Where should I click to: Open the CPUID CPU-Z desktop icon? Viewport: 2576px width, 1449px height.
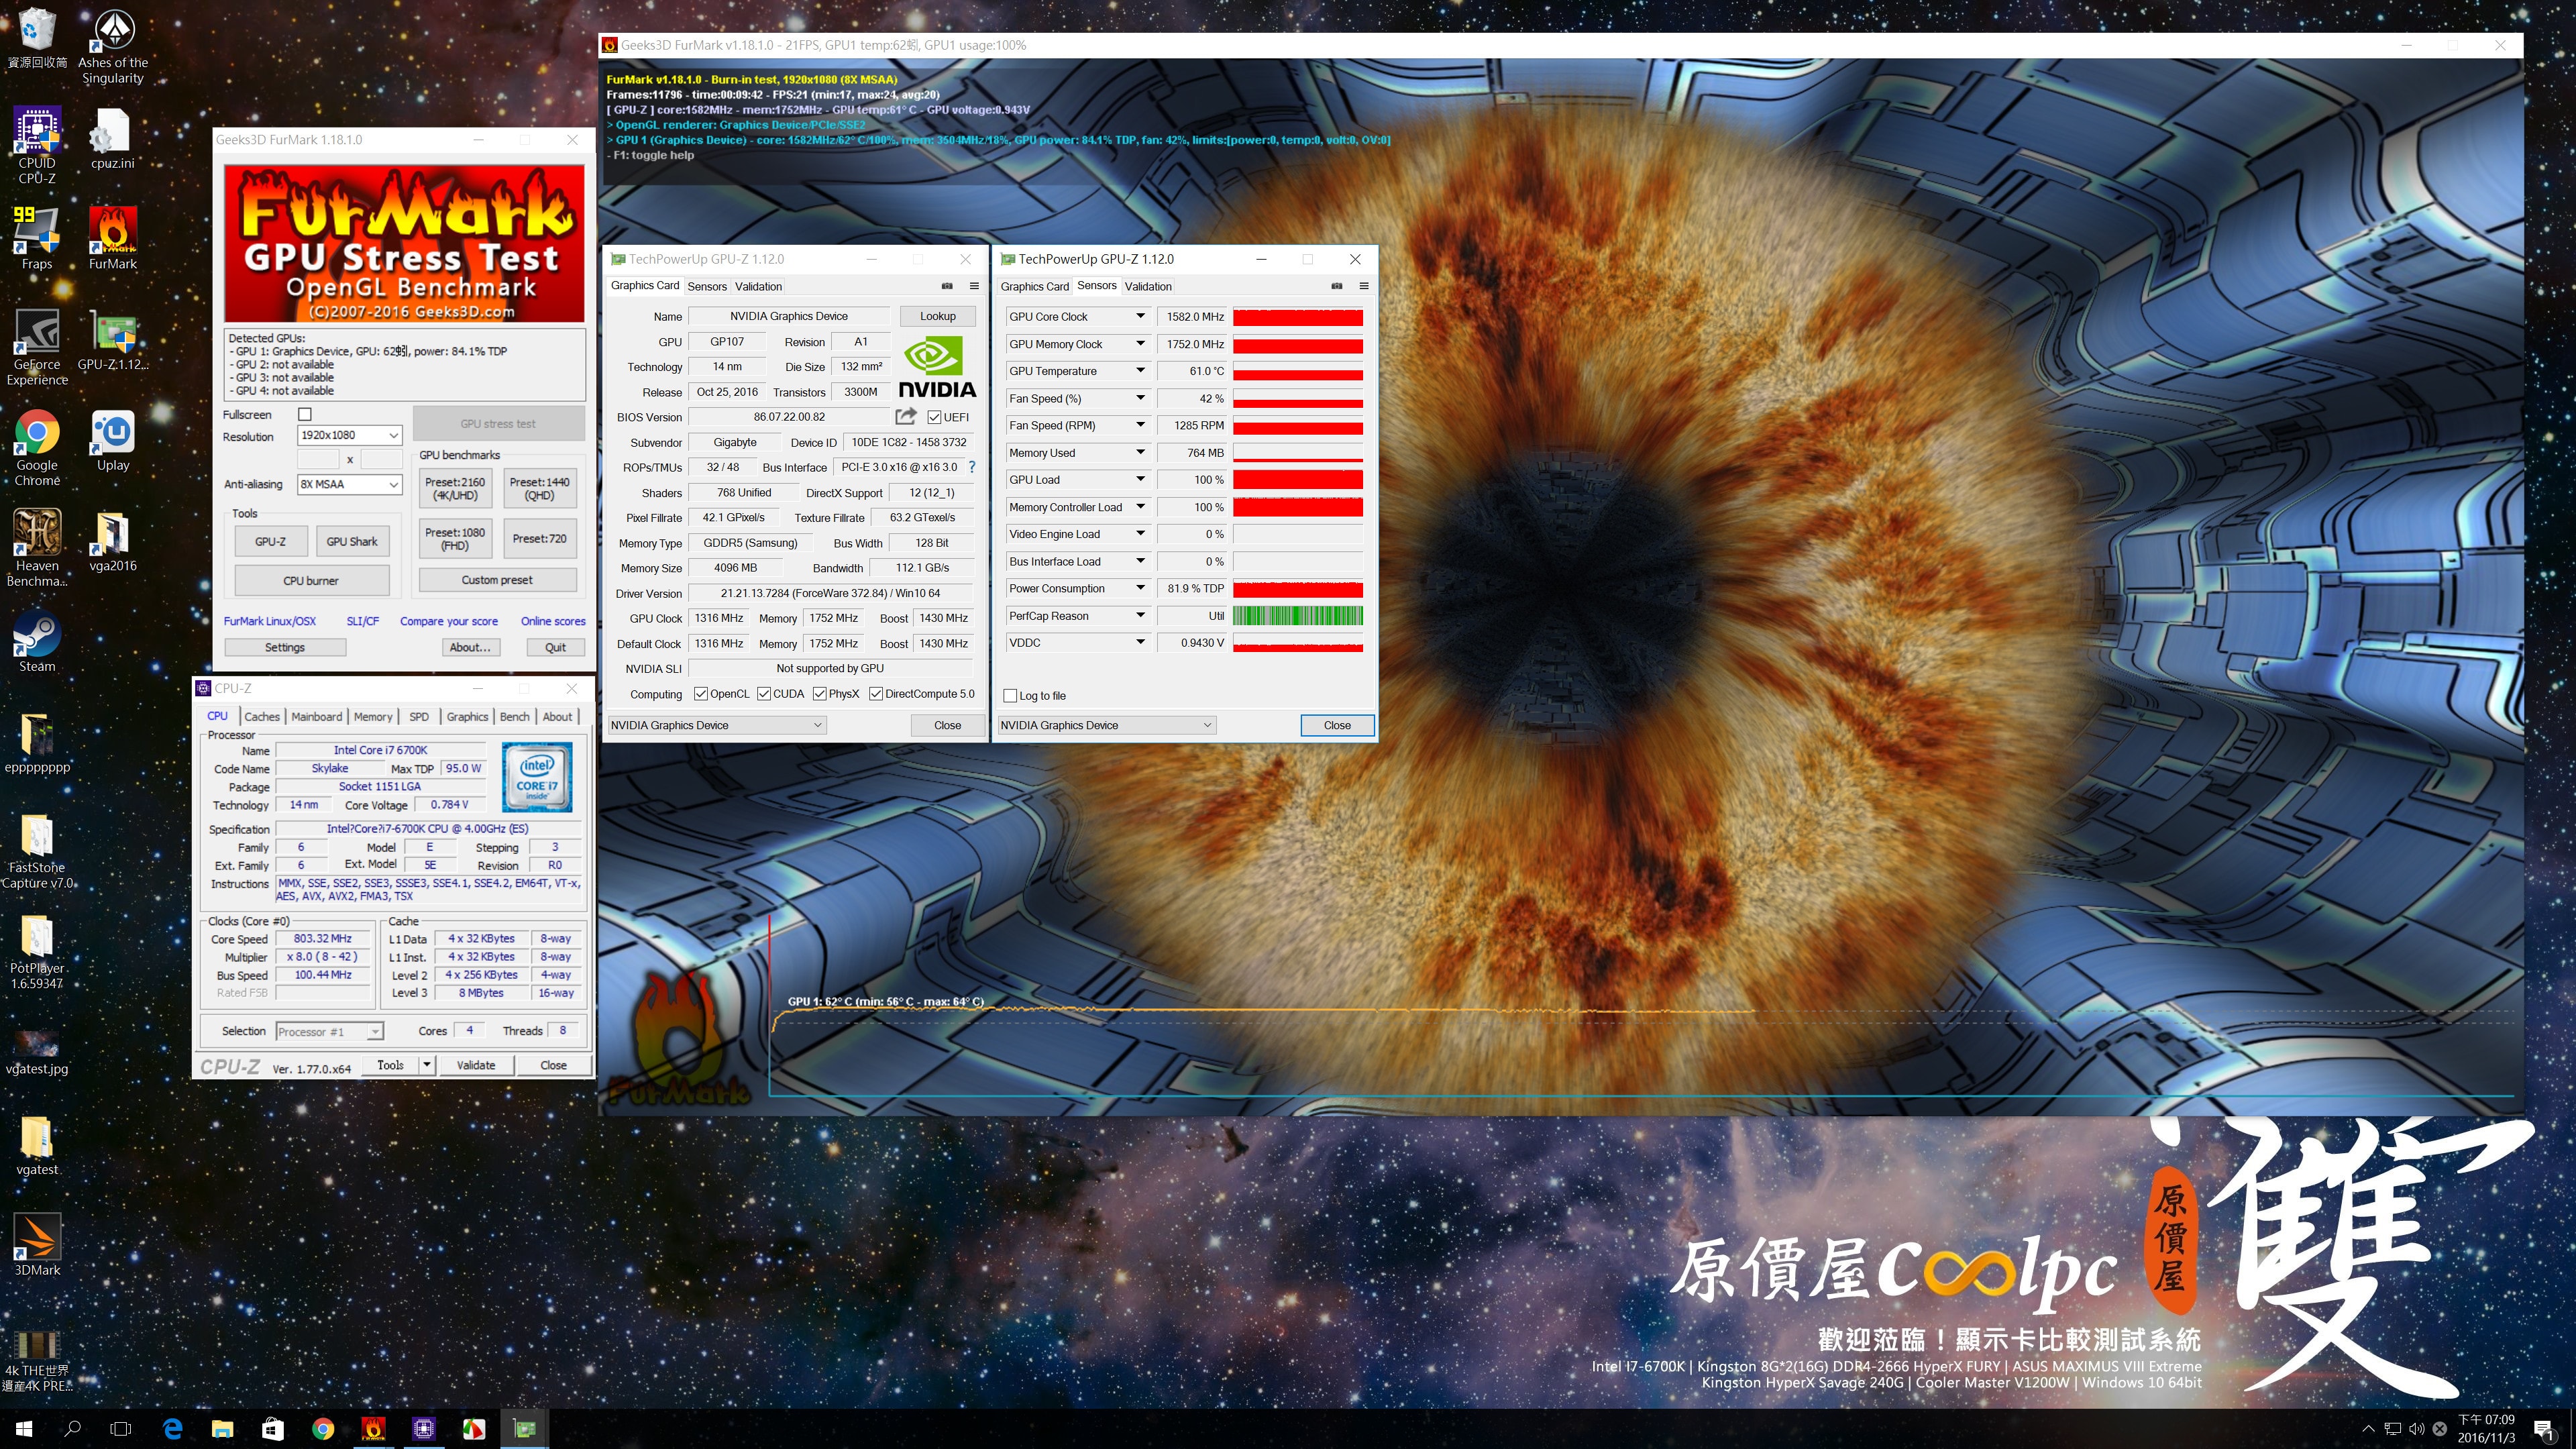tap(37, 146)
